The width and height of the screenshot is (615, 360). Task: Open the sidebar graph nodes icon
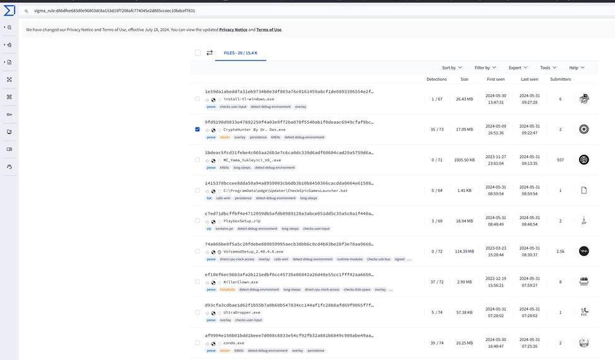click(x=9, y=80)
